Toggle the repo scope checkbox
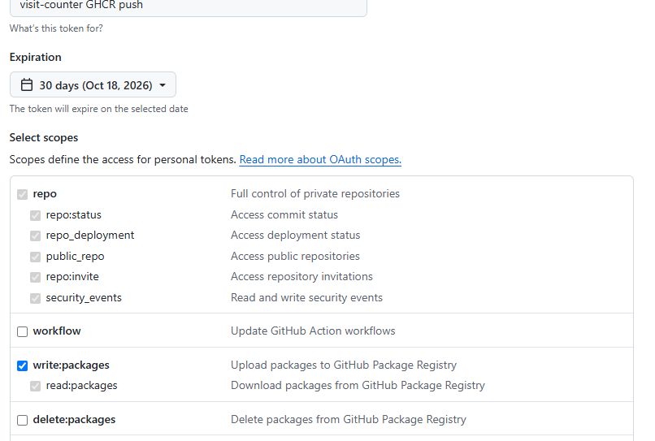The height and width of the screenshot is (441, 655). (23, 194)
